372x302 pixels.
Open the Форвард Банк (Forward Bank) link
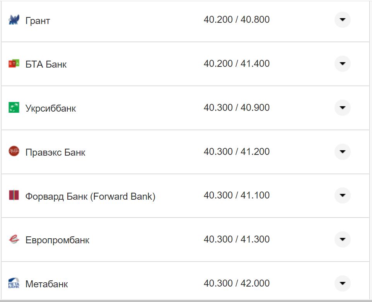click(90, 197)
